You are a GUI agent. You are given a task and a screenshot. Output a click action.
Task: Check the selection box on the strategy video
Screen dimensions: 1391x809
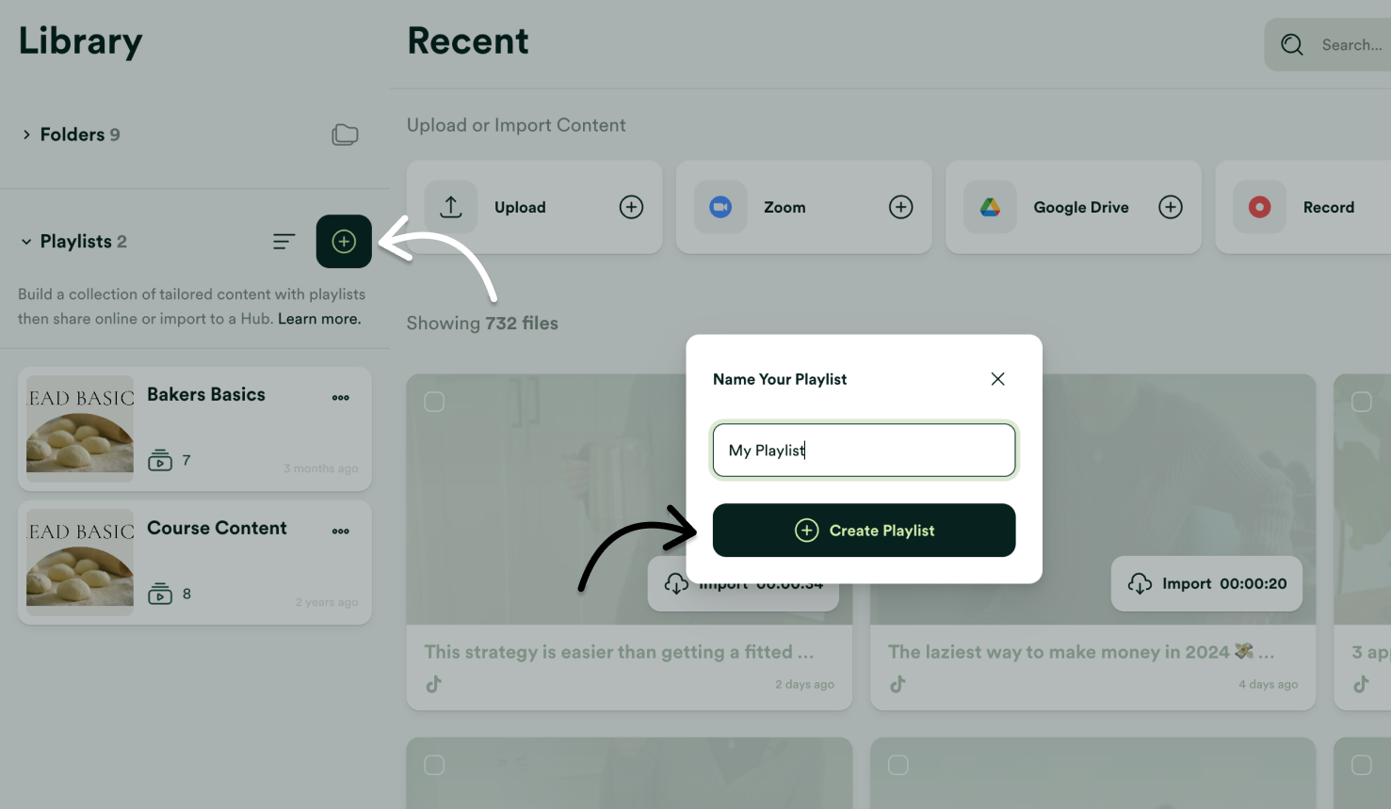pos(434,401)
